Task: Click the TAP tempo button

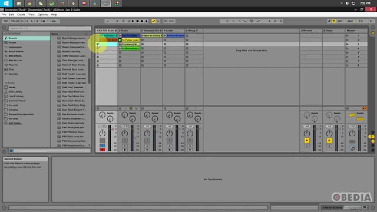Action: 6,21
